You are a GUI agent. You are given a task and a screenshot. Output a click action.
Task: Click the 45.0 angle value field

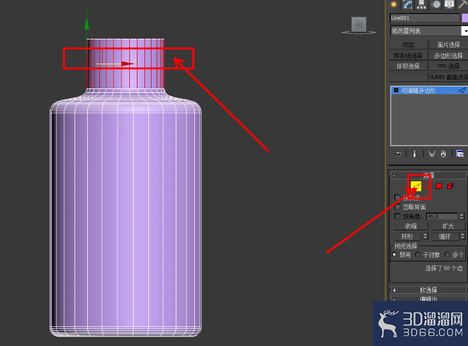click(442, 216)
